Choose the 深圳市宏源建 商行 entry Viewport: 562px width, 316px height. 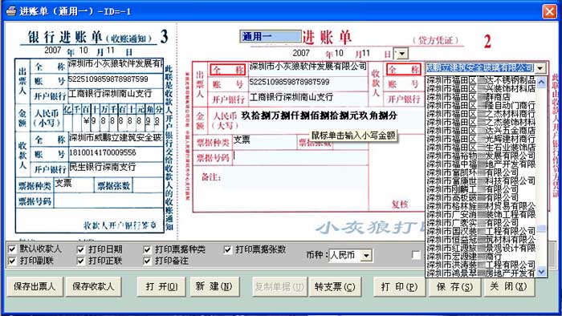(481, 256)
